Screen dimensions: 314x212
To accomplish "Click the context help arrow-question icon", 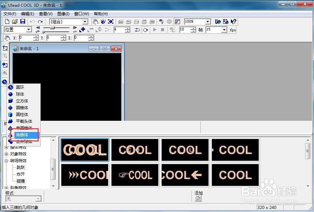I will coord(233,21).
